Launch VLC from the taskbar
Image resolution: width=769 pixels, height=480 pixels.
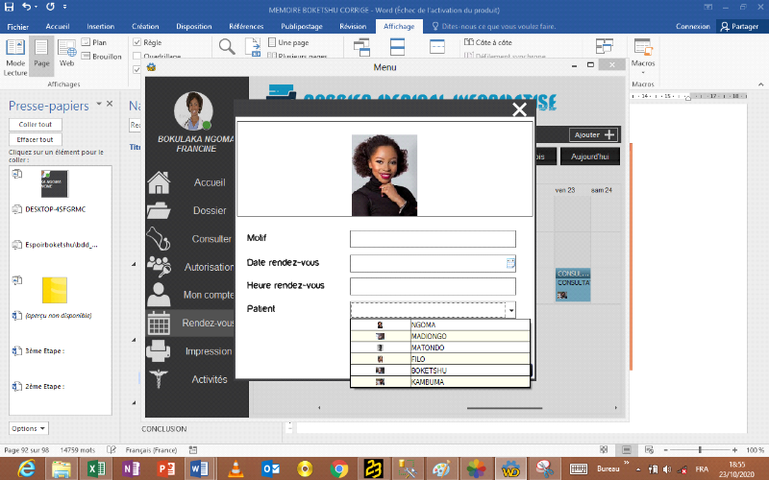coord(236,468)
